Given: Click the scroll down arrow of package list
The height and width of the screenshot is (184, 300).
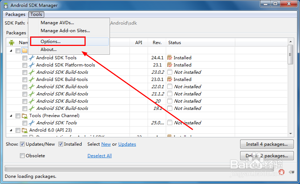Looking at the screenshot, I should pyautogui.click(x=291, y=134).
